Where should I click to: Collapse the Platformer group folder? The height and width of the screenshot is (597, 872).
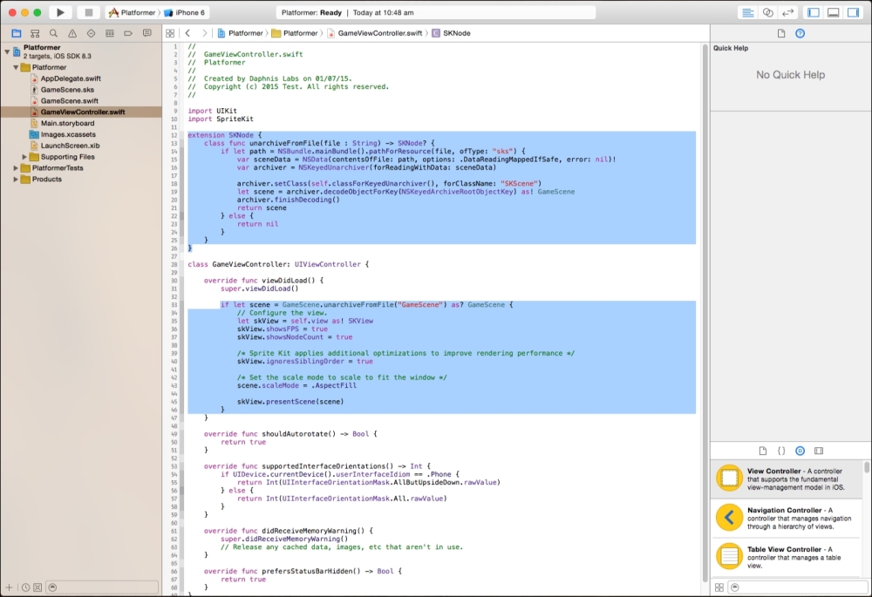(x=16, y=67)
